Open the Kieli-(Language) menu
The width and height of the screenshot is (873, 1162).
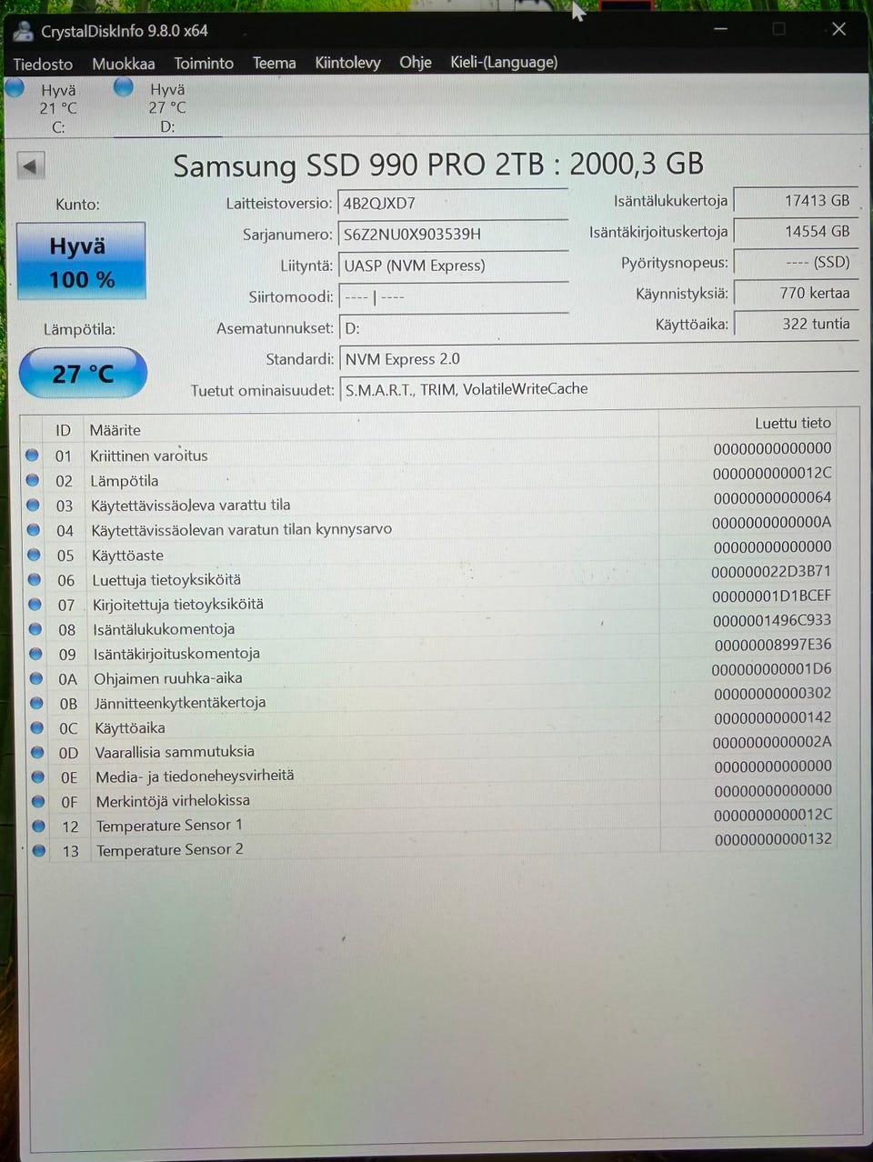(x=504, y=62)
